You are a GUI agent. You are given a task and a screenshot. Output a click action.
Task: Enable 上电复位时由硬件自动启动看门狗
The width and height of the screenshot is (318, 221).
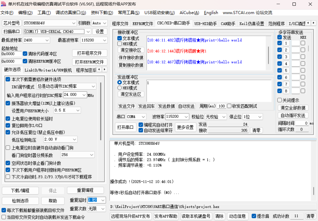coord(8,148)
